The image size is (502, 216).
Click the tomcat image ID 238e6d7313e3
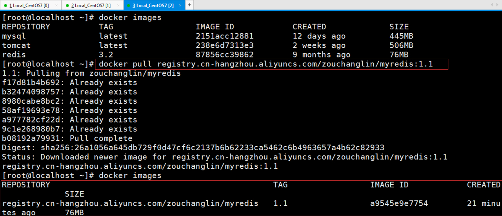click(x=224, y=45)
